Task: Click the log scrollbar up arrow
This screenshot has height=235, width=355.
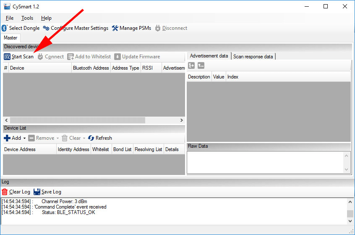Action: click(350, 202)
